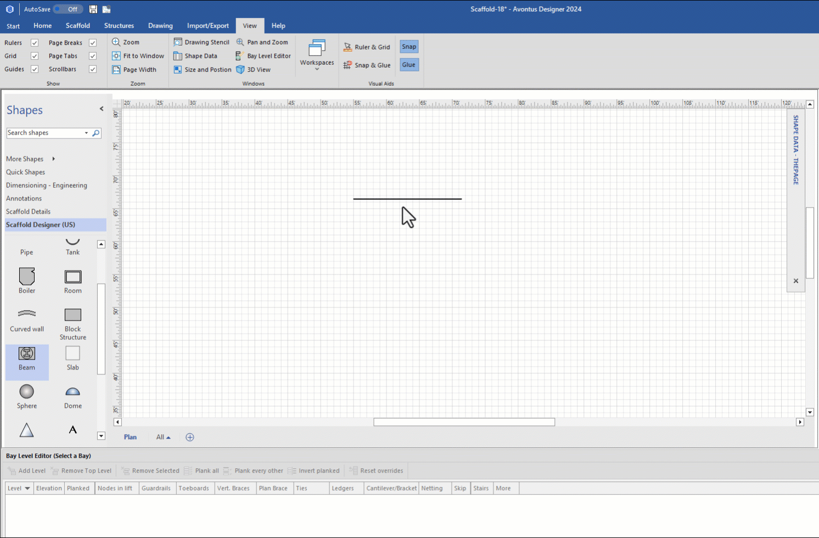Click the Fit to Window icon
Image resolution: width=819 pixels, height=538 pixels.
click(116, 56)
